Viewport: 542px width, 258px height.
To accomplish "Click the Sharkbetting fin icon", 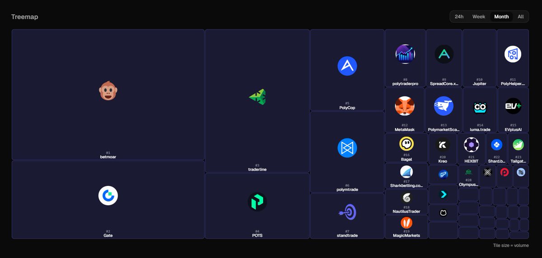I will tap(406, 172).
